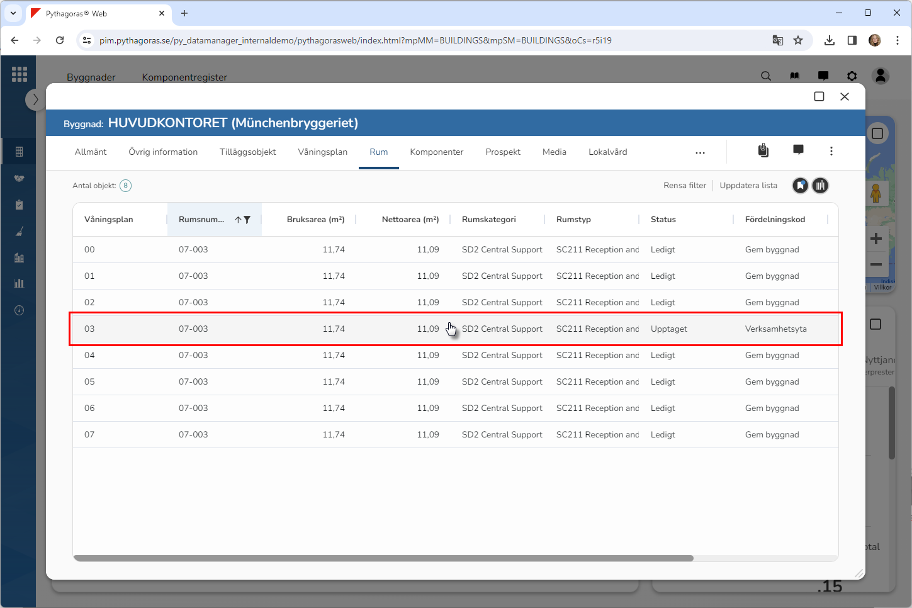Expand the more tabs ellipsis menu
The image size is (912, 608).
[700, 152]
